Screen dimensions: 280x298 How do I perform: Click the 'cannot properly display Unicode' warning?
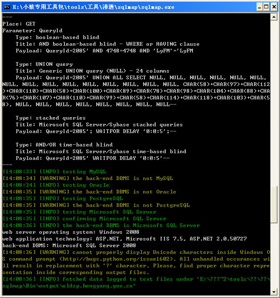136,262
